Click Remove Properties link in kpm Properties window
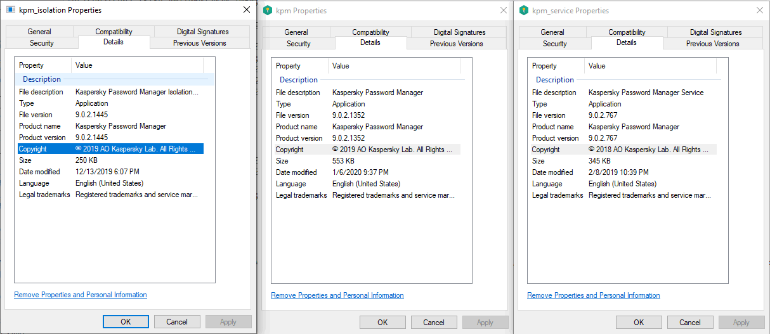This screenshot has height=334, width=770. (x=337, y=295)
